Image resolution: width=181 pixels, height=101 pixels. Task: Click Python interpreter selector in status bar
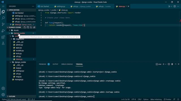pos(14,99)
